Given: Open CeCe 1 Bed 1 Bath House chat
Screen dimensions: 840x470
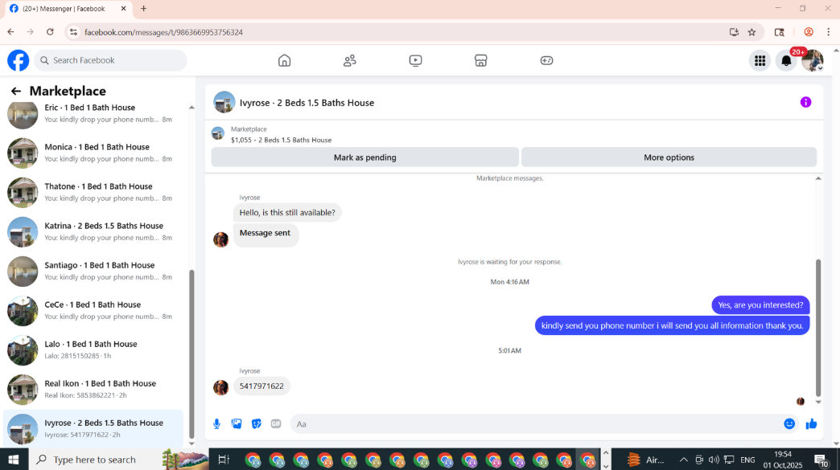Looking at the screenshot, I should click(x=93, y=311).
